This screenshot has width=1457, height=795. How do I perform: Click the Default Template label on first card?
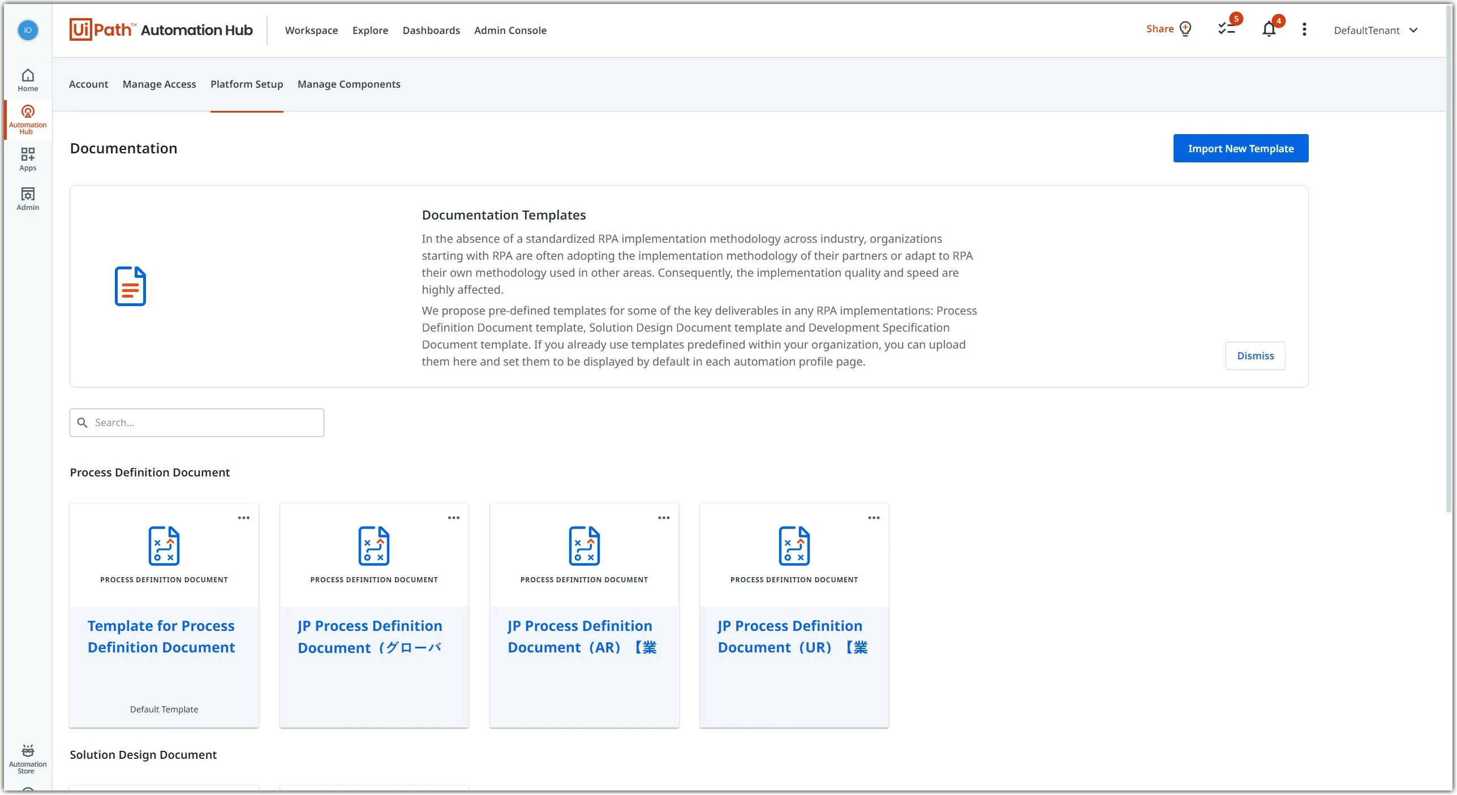coord(164,710)
